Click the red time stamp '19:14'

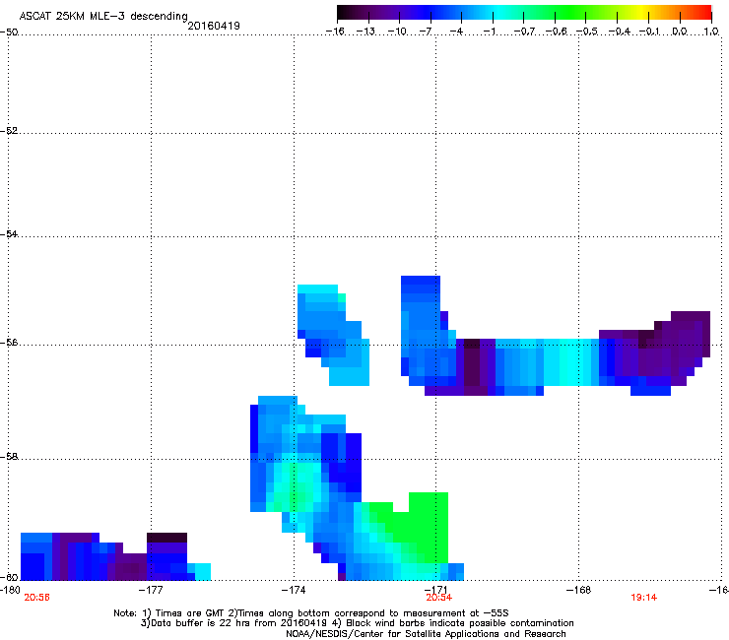(x=644, y=598)
